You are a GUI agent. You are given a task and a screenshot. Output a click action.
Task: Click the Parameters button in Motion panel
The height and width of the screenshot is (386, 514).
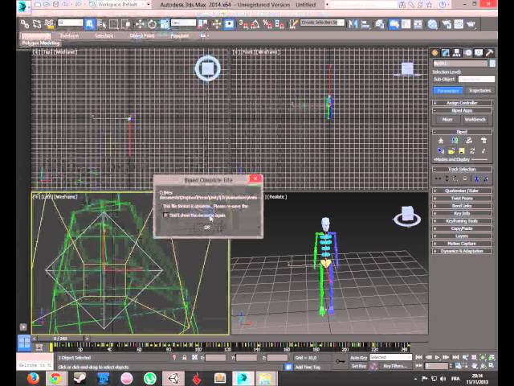click(448, 90)
